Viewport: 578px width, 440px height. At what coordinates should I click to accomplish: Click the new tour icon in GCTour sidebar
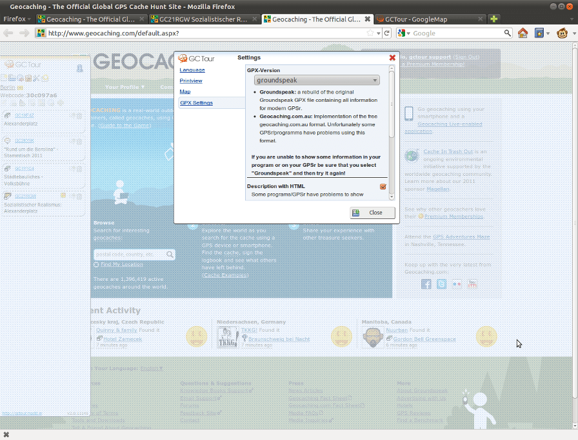pos(5,78)
